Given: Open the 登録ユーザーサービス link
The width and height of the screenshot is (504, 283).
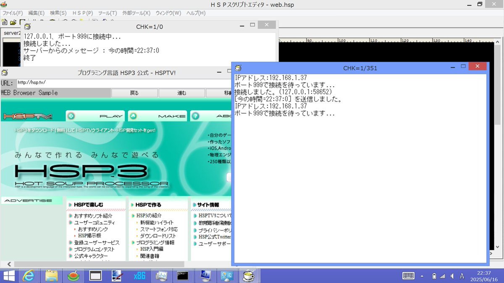Looking at the screenshot, I should [x=97, y=242].
